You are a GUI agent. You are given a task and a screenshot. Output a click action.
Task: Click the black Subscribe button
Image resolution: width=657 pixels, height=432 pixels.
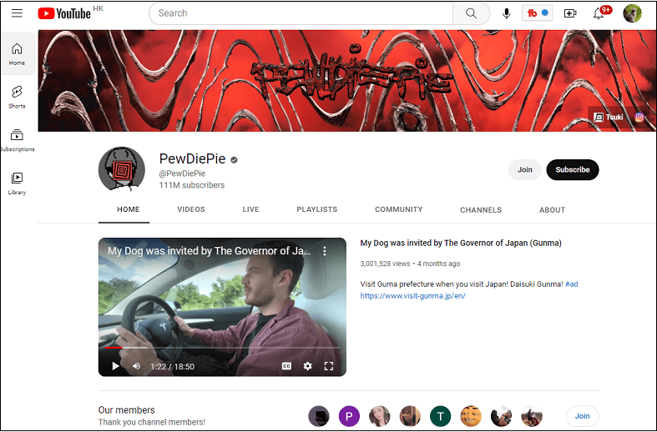573,169
